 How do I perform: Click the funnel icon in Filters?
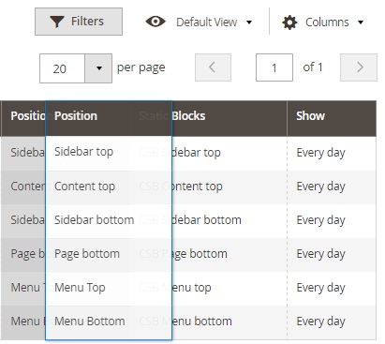tap(57, 22)
